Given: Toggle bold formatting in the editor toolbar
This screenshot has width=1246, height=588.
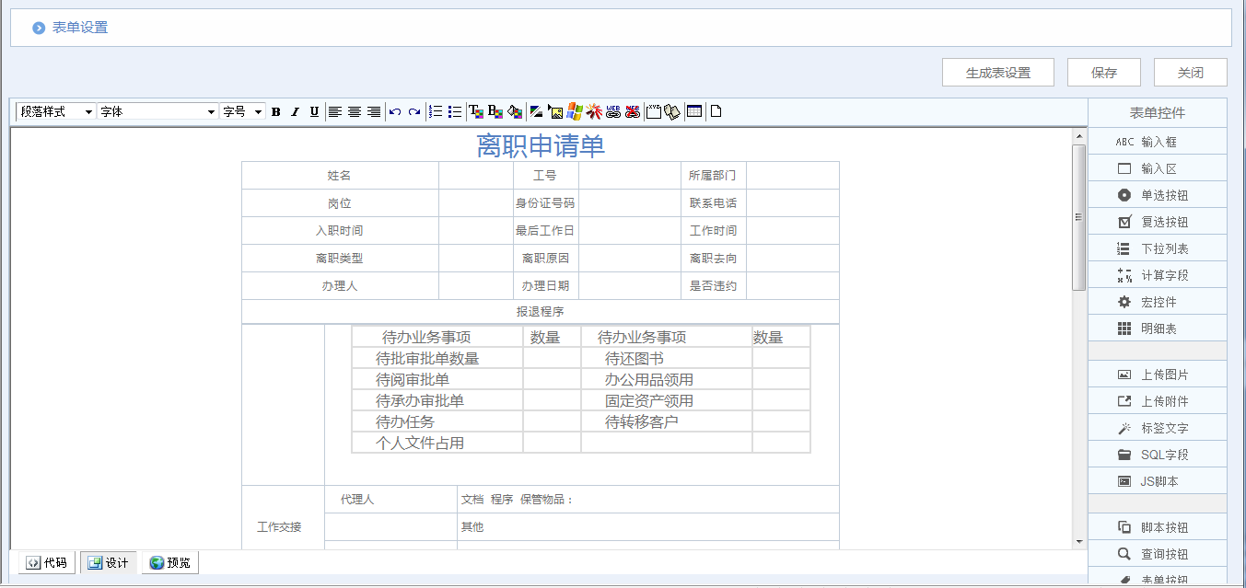Looking at the screenshot, I should (276, 111).
